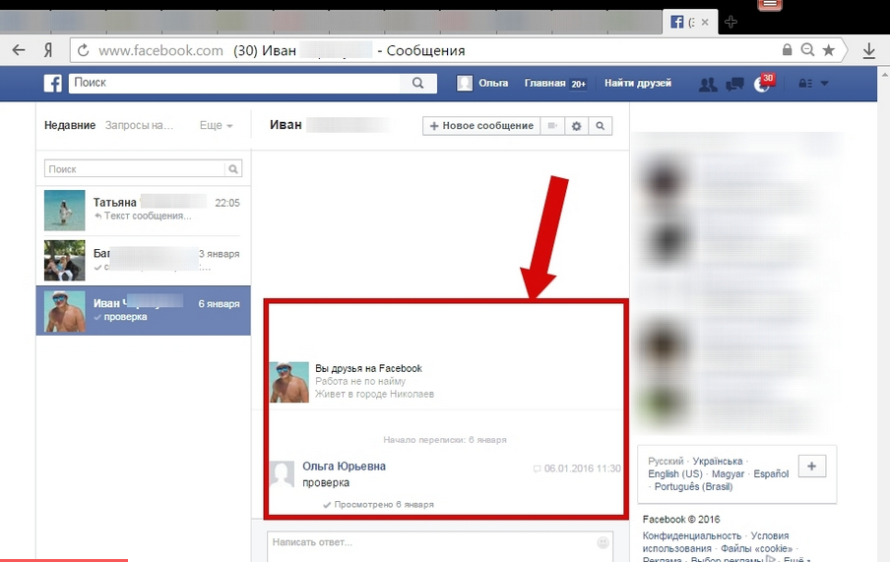Open the privacy shortcuts lock icon
Screen dimensions: 890x562
805,84
